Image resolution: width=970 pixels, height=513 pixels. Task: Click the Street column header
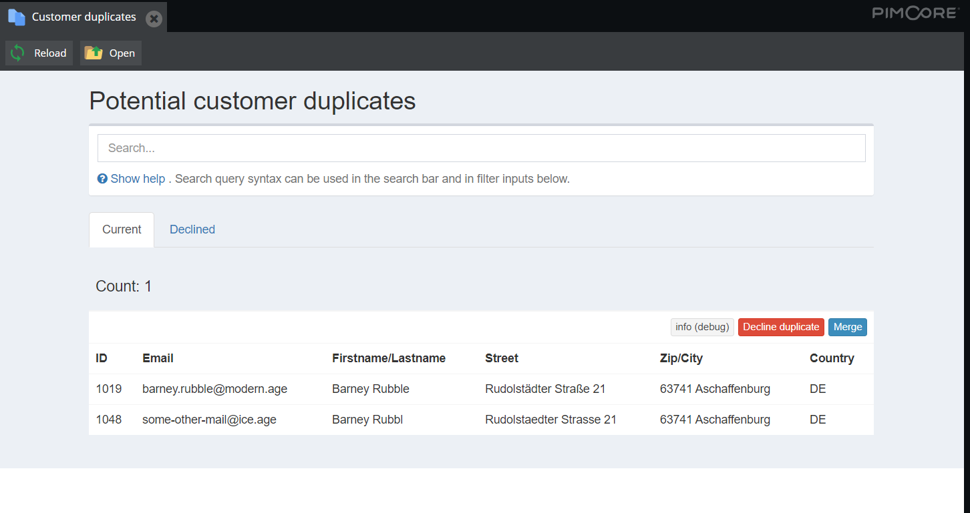coord(502,358)
